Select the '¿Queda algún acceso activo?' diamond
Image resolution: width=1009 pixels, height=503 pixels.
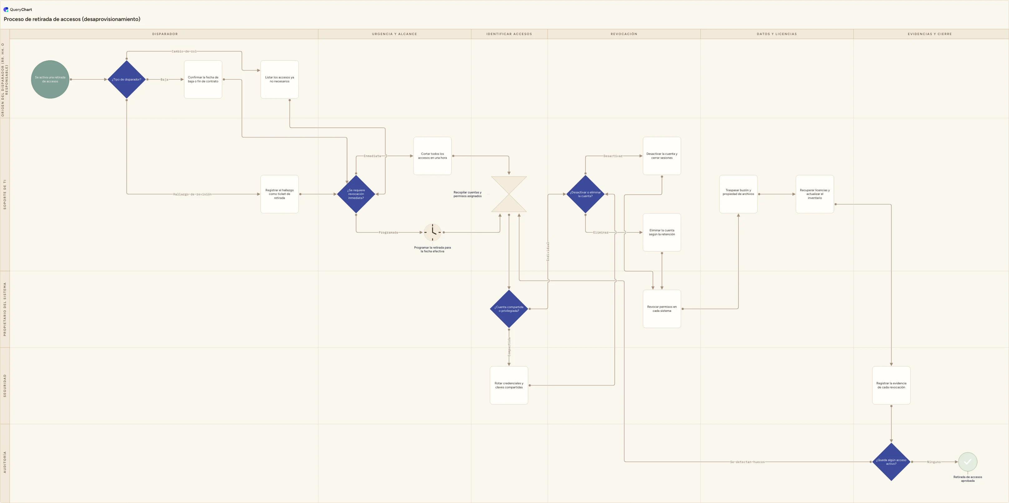point(891,462)
